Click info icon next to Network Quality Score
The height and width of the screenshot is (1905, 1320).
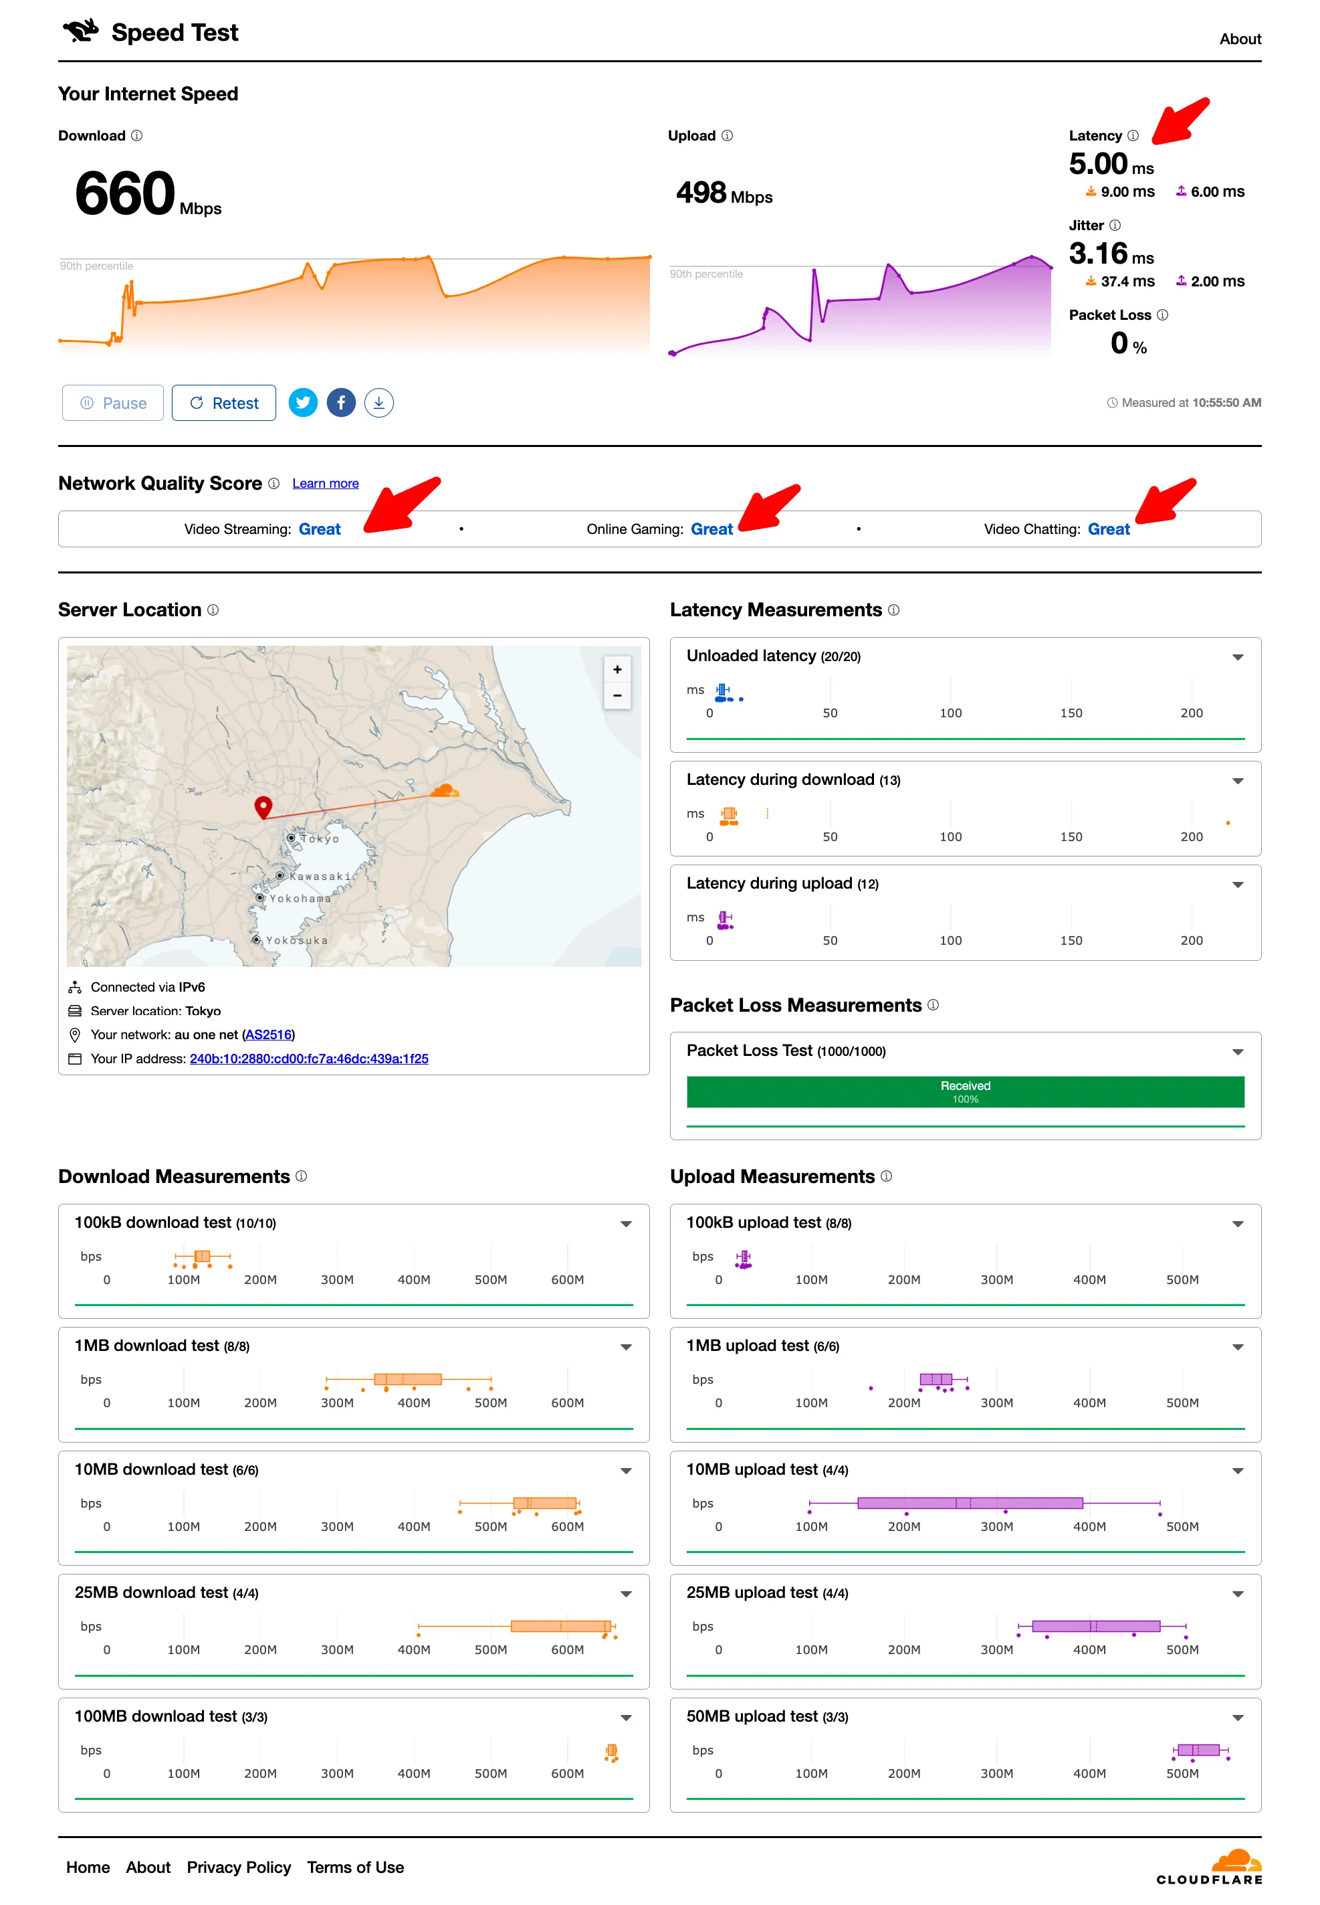pyautogui.click(x=273, y=483)
